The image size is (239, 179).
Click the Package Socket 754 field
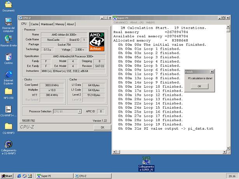coord(64,45)
